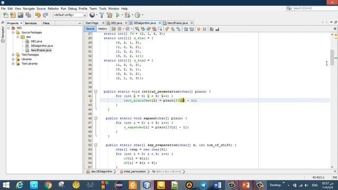Run the project with green arrow
The width and height of the screenshot is (338, 190).
click(x=118, y=15)
